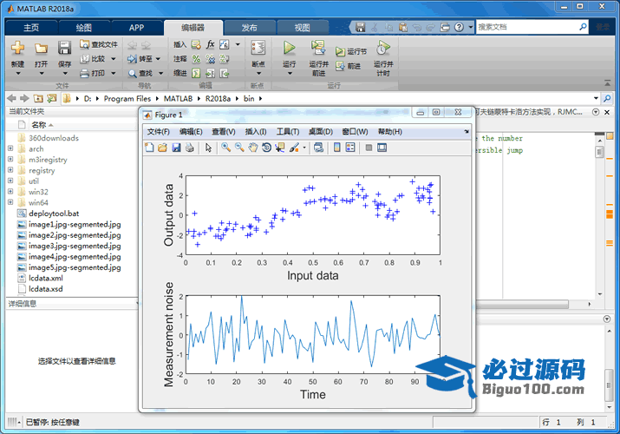Toggle the Brush data tool in Figure

tap(294, 148)
